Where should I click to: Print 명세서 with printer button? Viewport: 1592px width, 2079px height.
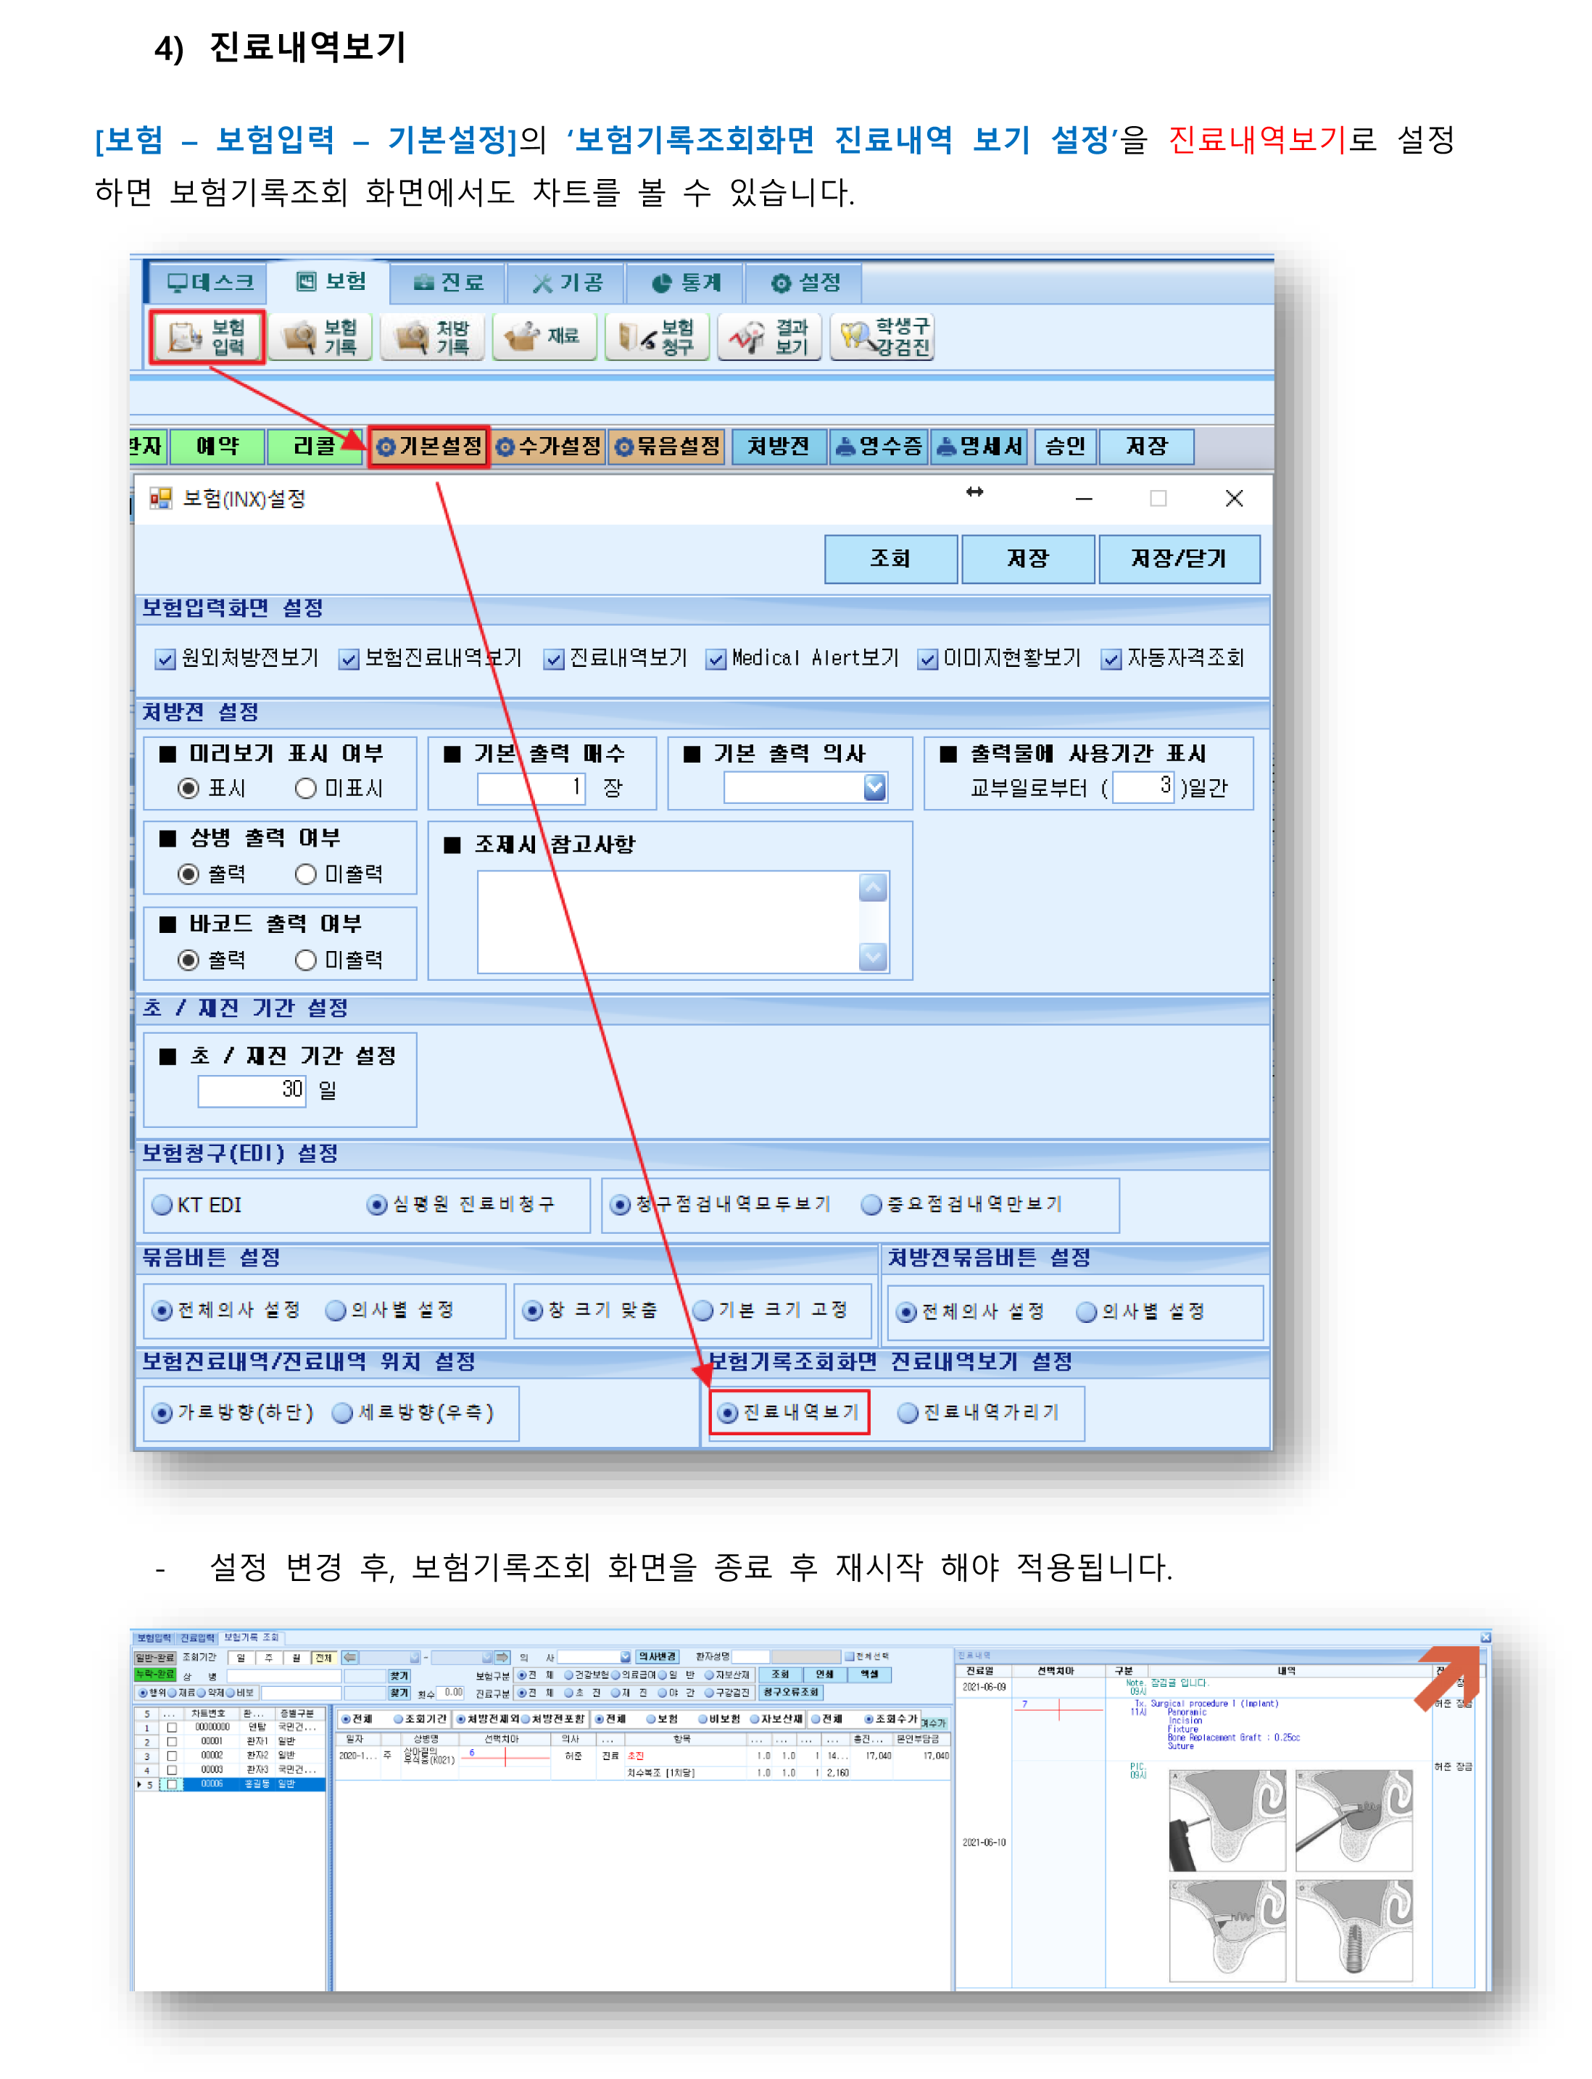tap(980, 447)
